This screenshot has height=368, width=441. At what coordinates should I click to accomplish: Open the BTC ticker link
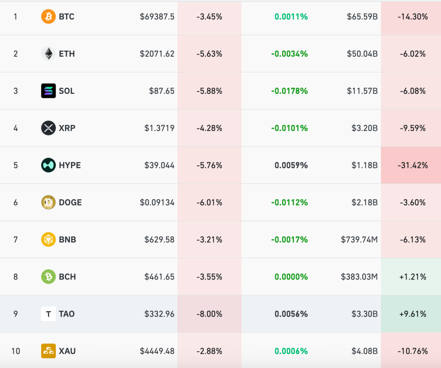67,17
